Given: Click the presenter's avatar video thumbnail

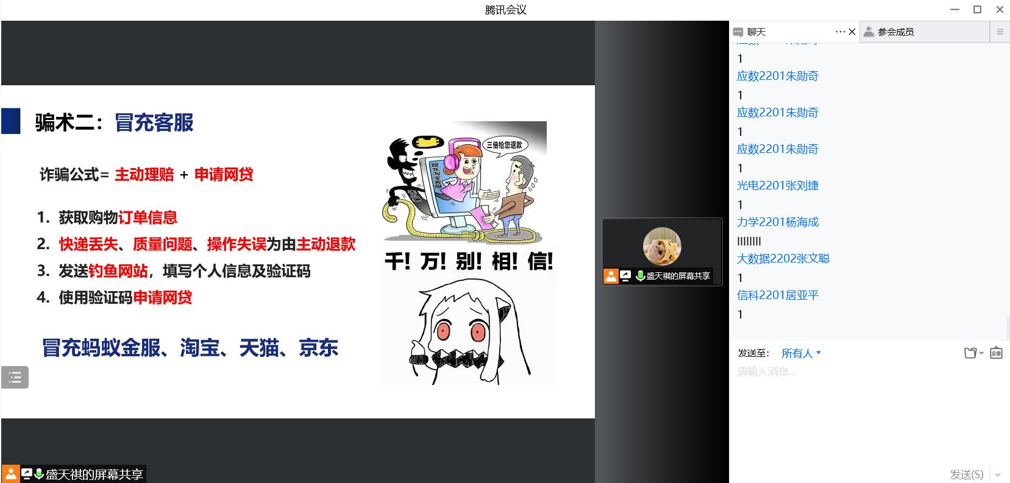Looking at the screenshot, I should (x=662, y=246).
